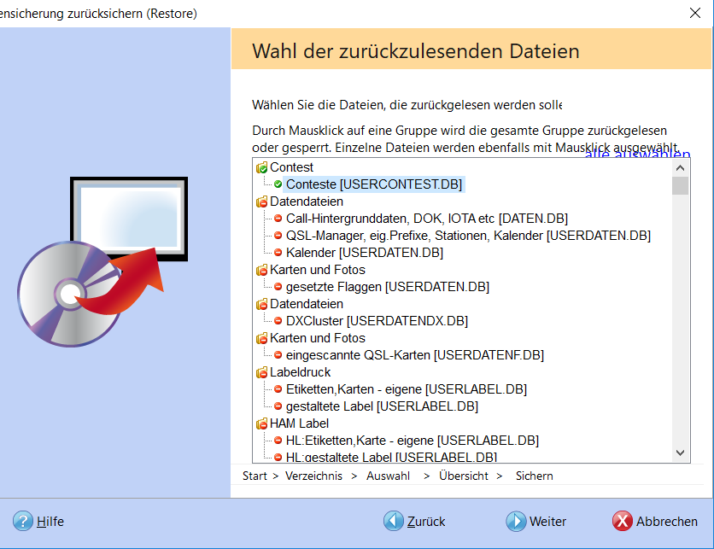714x549 pixels.
Task: Select gestaltete Label [USERLABEL.DB] entry
Action: (382, 406)
